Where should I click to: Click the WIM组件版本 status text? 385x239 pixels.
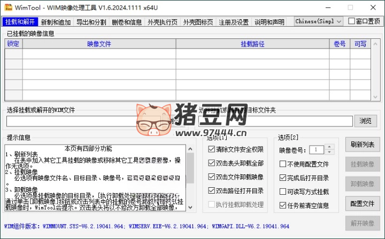(147, 226)
